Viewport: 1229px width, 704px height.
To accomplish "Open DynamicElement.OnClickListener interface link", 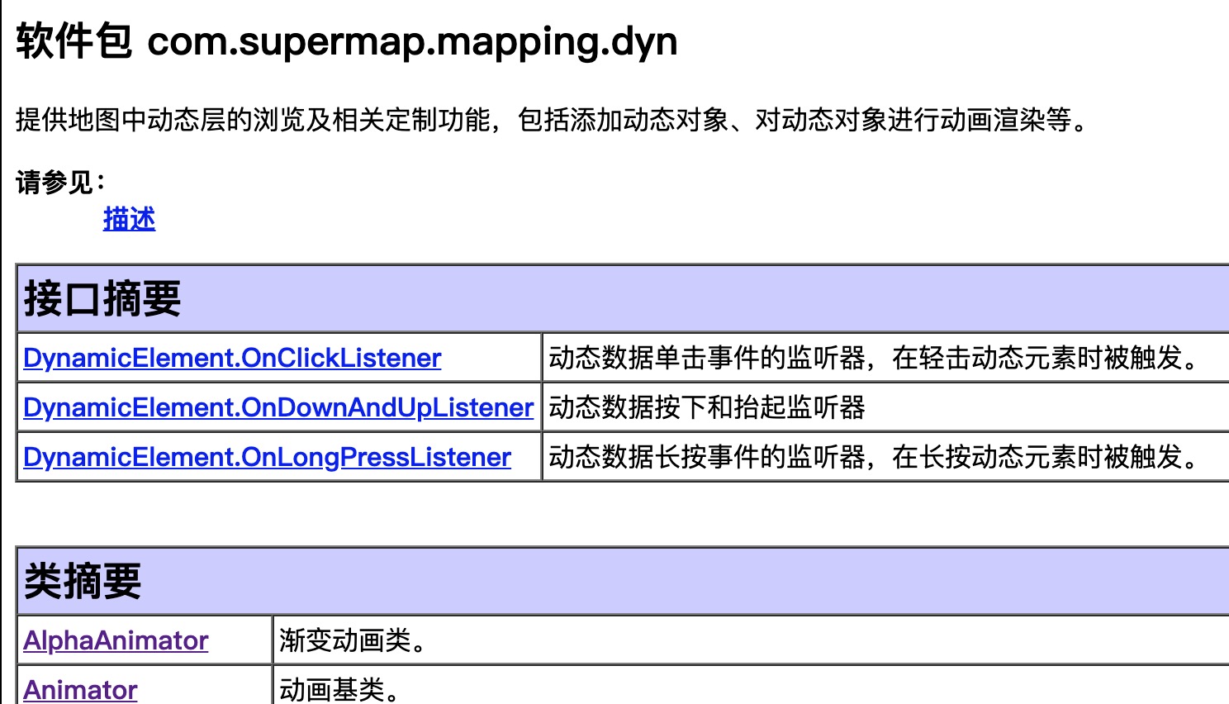I will (232, 358).
